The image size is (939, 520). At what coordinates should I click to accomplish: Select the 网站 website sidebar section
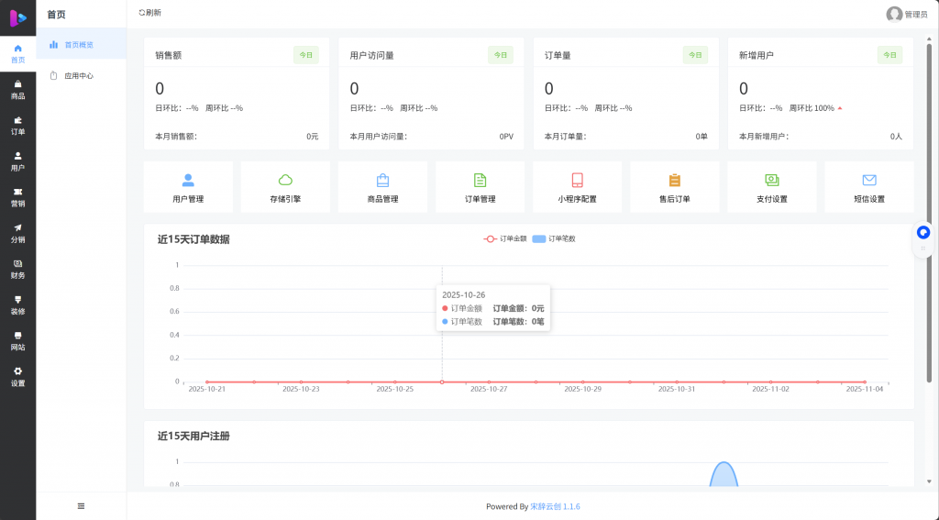click(x=18, y=341)
